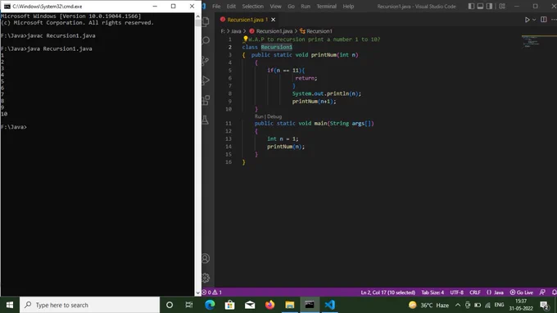Open the notification center icon
The height and width of the screenshot is (313, 557).
tap(544, 305)
